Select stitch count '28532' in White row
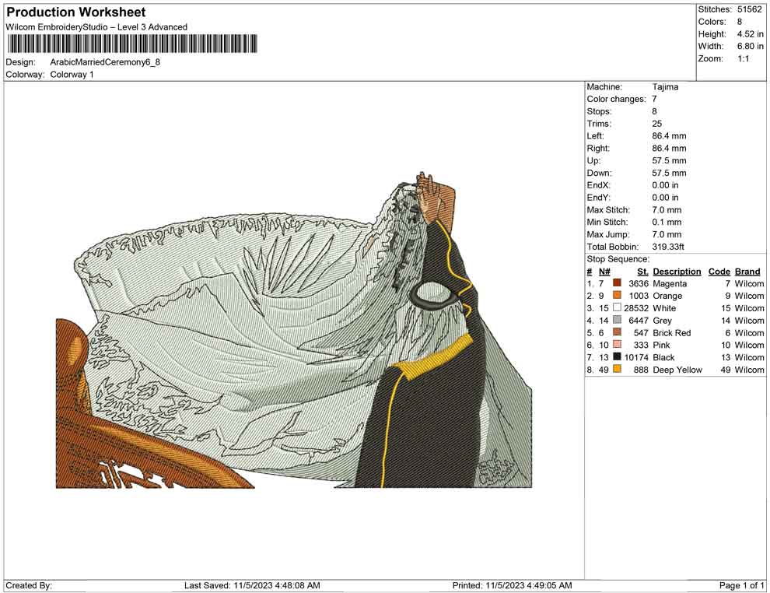Viewport: 770px width, 593px height. 636,308
